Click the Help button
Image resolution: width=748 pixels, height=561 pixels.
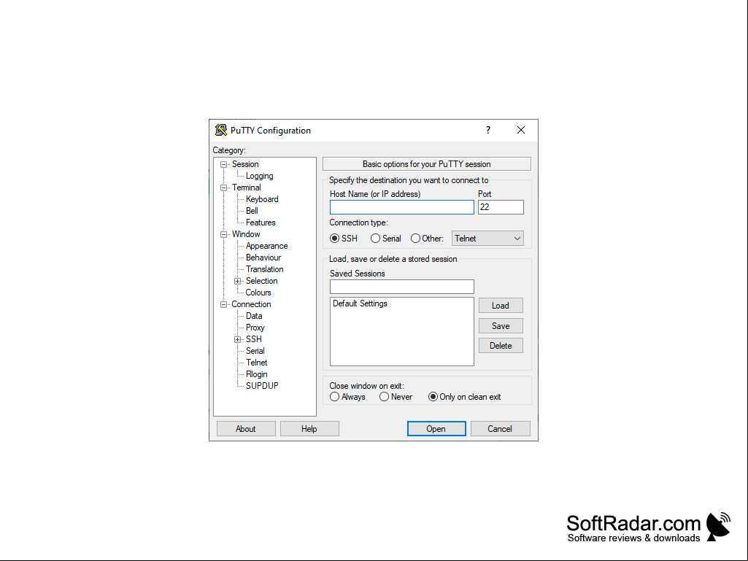pos(309,429)
